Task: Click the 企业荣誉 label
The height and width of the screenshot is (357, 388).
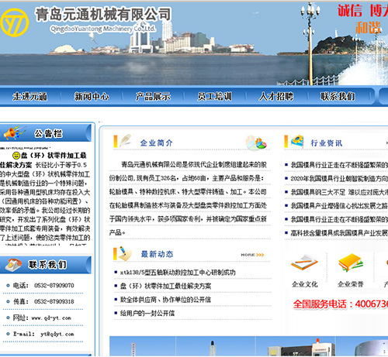Action: point(351,284)
